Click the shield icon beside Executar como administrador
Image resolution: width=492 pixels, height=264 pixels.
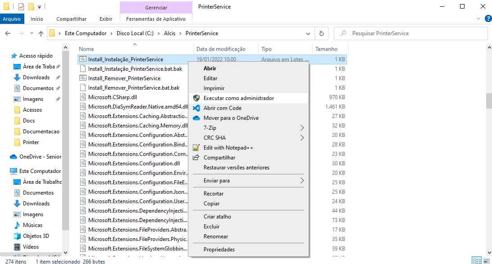196,98
